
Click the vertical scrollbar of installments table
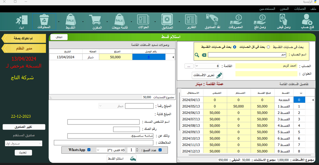179,111
